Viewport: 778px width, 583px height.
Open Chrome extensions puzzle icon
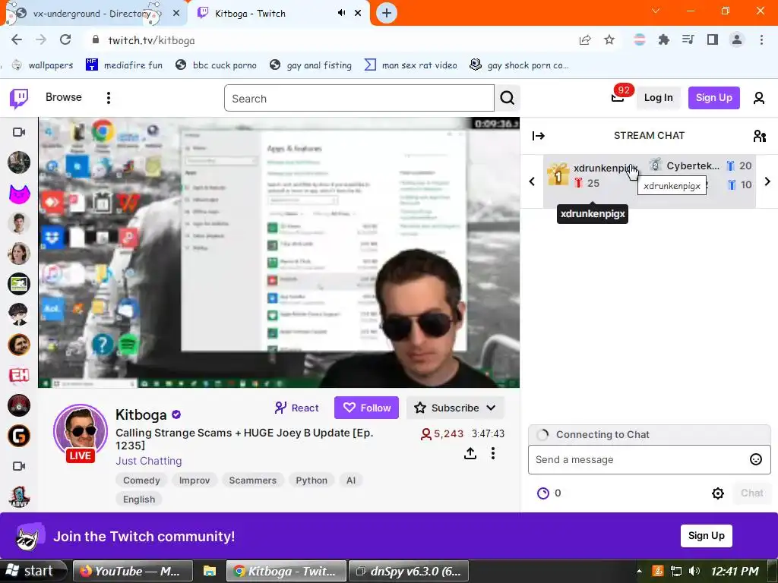click(663, 39)
